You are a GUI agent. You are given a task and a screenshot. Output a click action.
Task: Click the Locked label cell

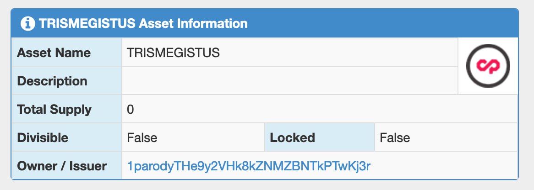(320, 137)
